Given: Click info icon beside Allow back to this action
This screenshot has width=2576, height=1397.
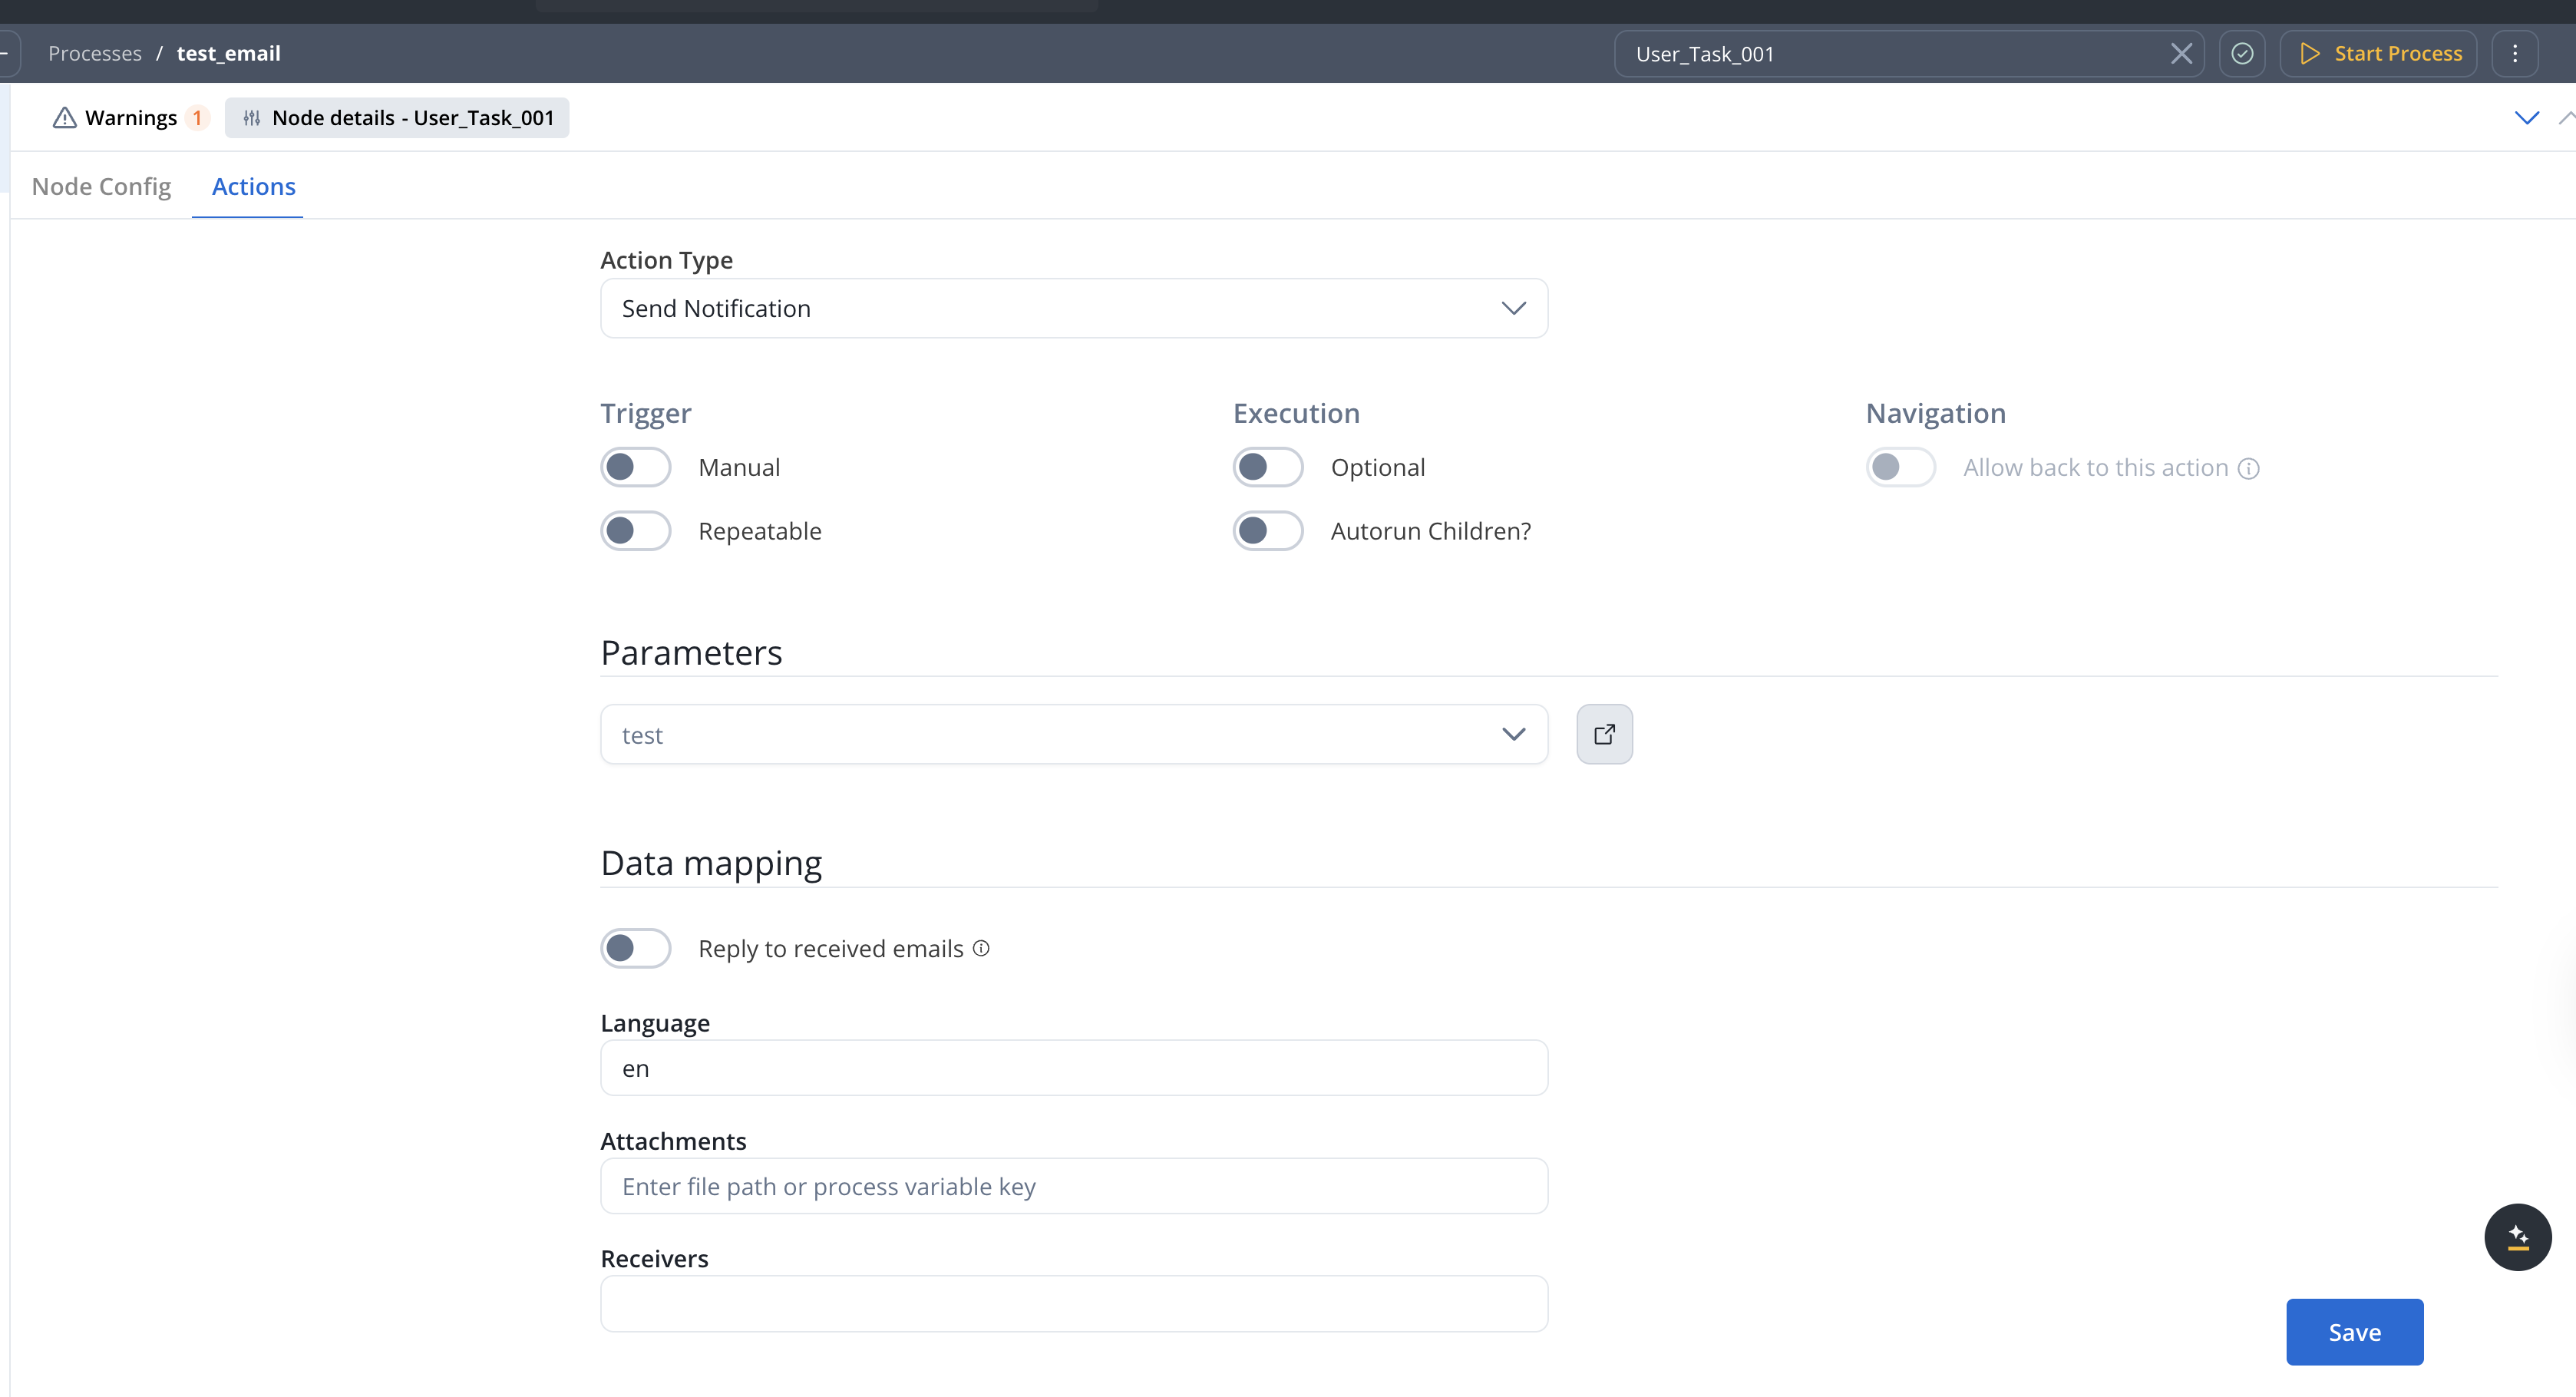Looking at the screenshot, I should pos(2248,468).
